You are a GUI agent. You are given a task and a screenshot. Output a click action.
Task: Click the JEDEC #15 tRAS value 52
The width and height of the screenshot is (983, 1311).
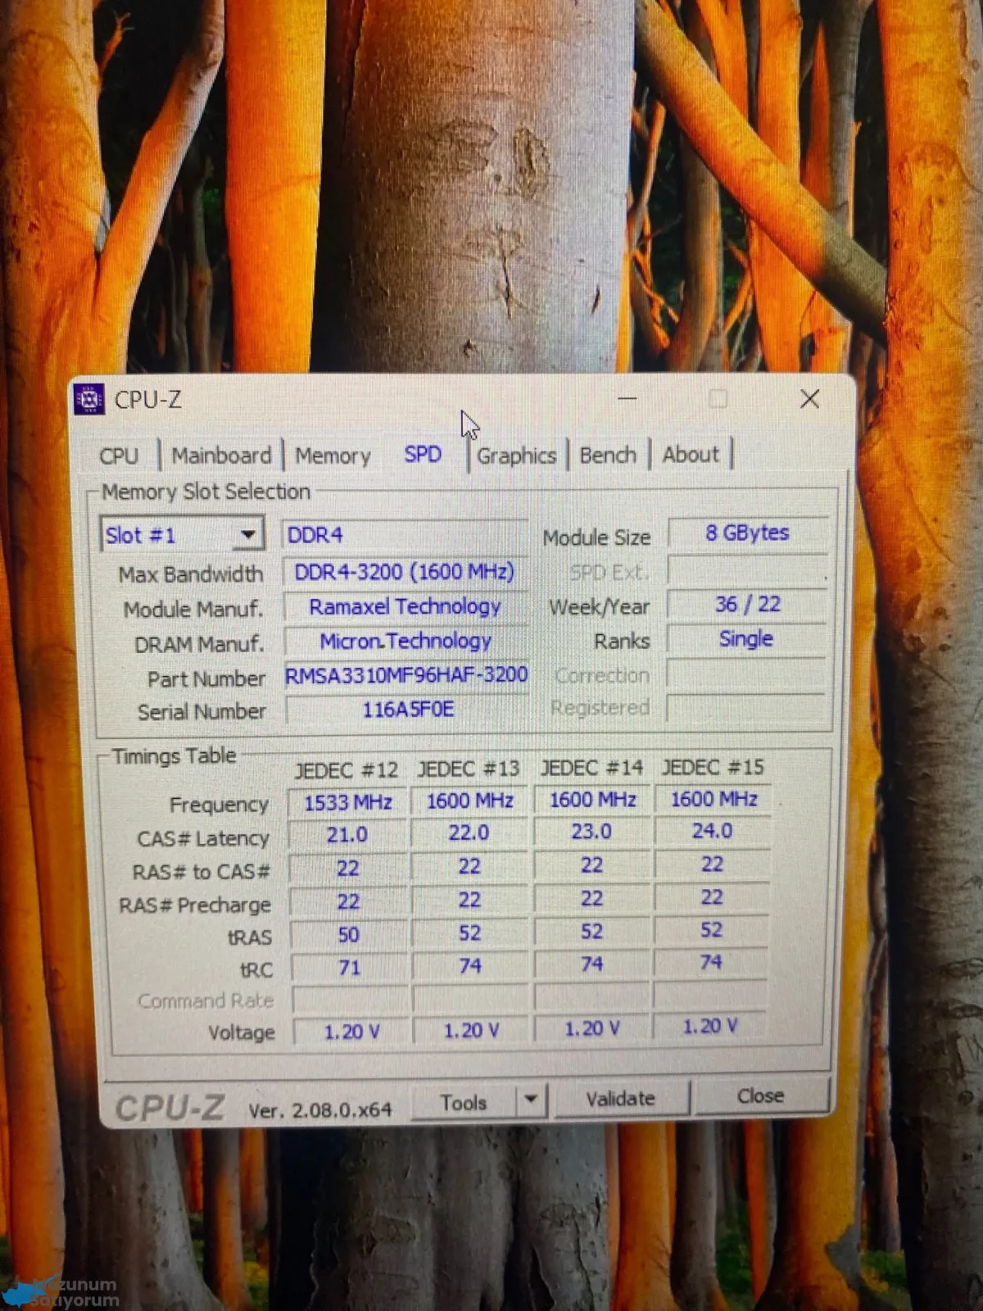pyautogui.click(x=711, y=930)
